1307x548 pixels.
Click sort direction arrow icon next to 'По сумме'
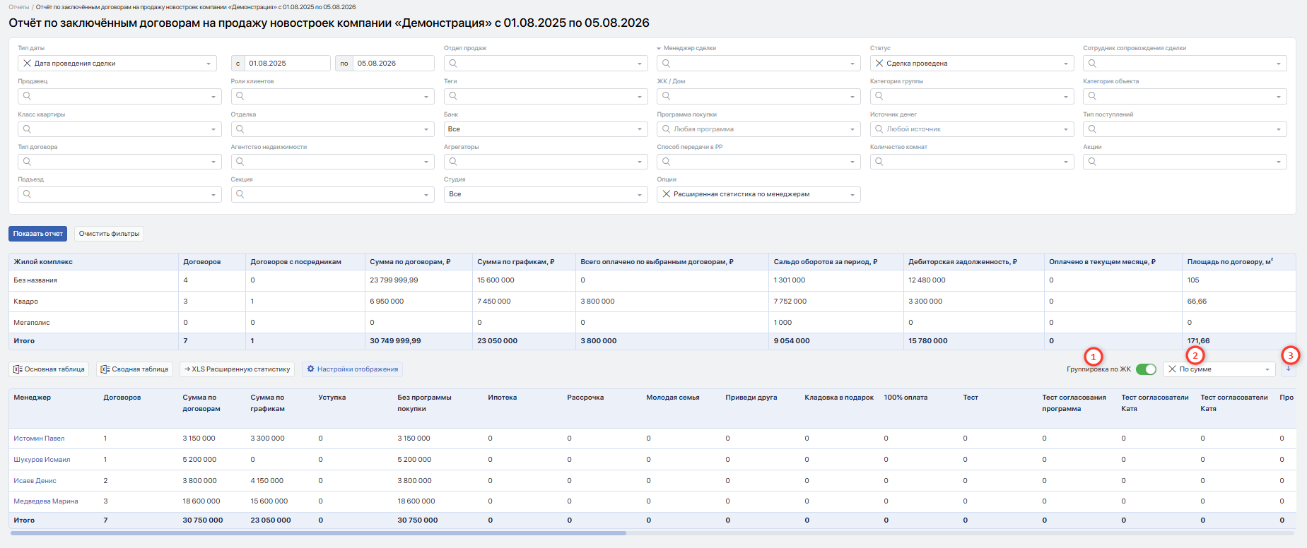(x=1288, y=369)
